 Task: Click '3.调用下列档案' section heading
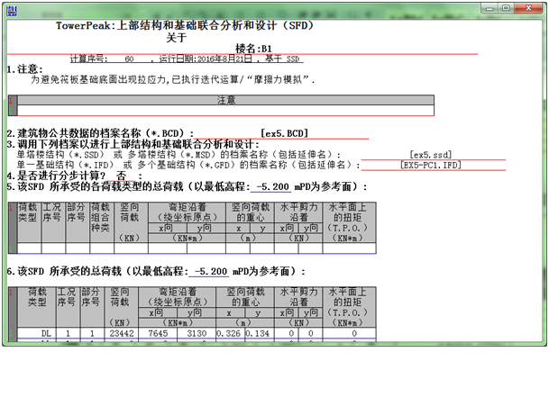(x=133, y=144)
